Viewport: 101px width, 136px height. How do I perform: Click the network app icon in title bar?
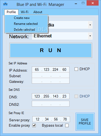coord(5,4)
